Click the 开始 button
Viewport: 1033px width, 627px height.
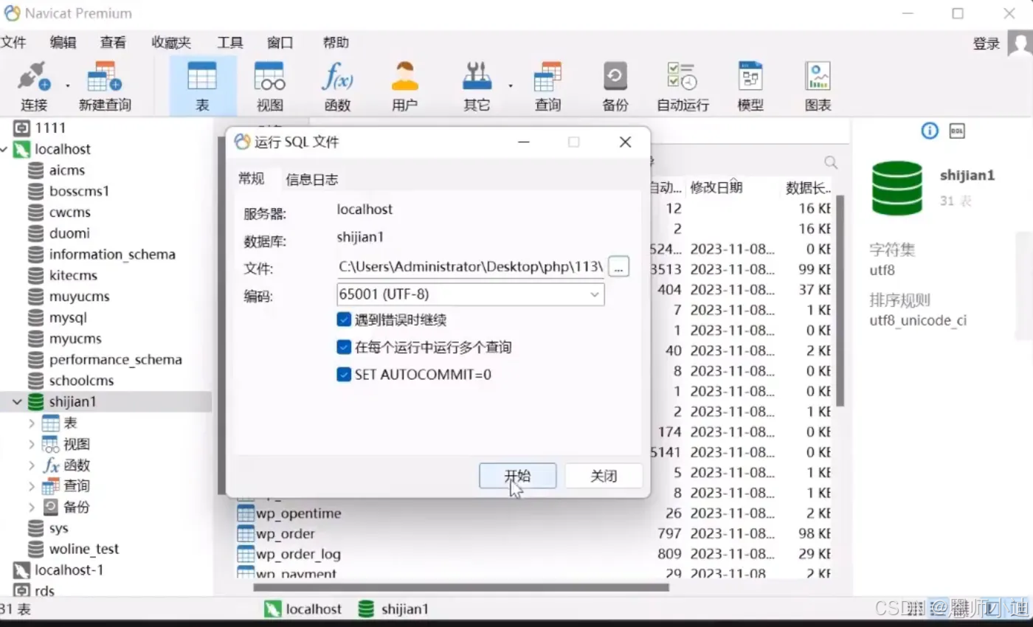pos(517,476)
